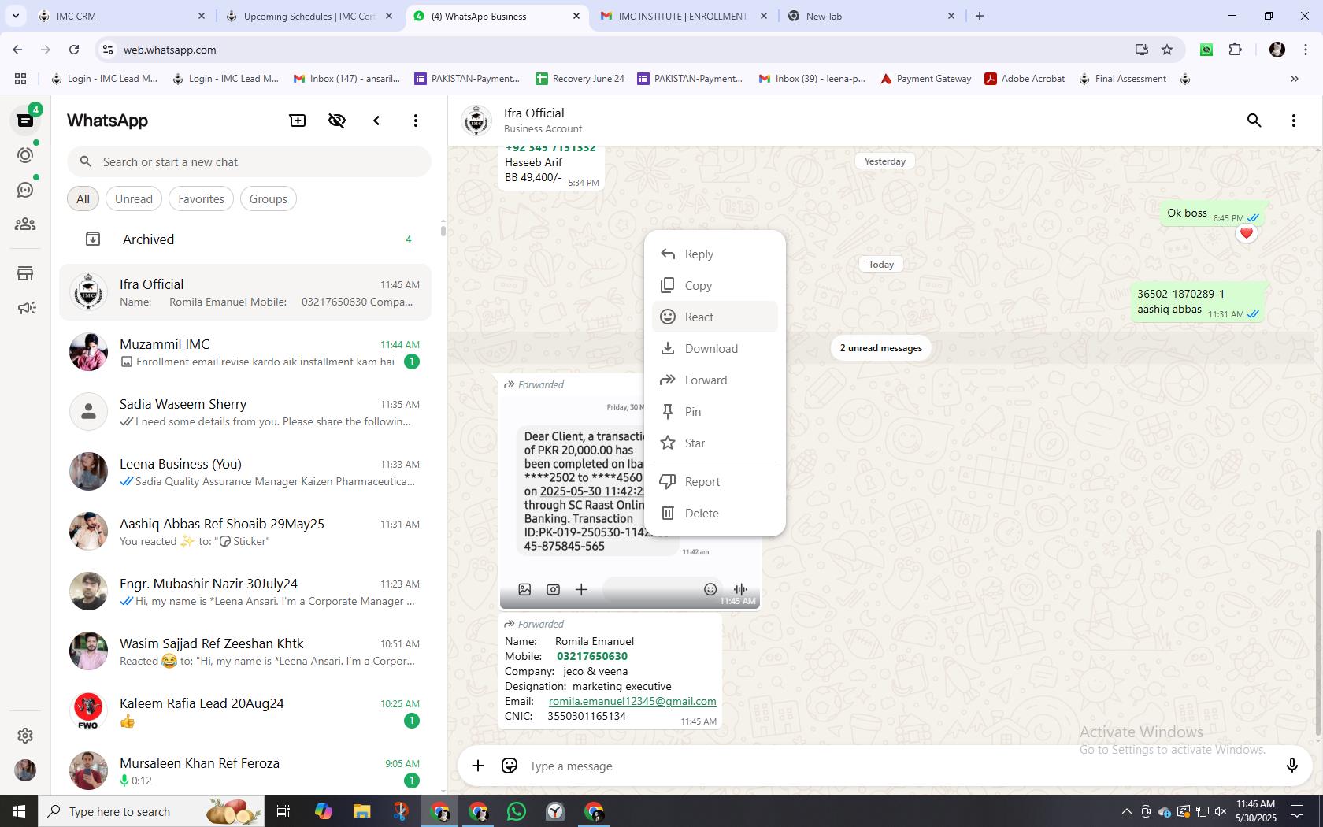Open the Chrome extensions puzzle icon
Viewport: 1323px width, 827px height.
(x=1235, y=50)
